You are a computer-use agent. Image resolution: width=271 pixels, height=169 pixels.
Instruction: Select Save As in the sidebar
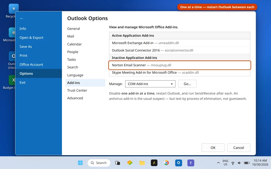click(x=39, y=46)
